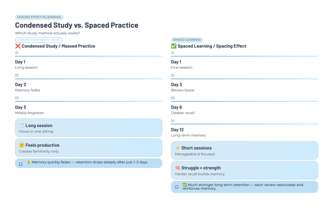Click the Day 12 Long-term memory step
This screenshot has height=209, width=333.
(188, 132)
